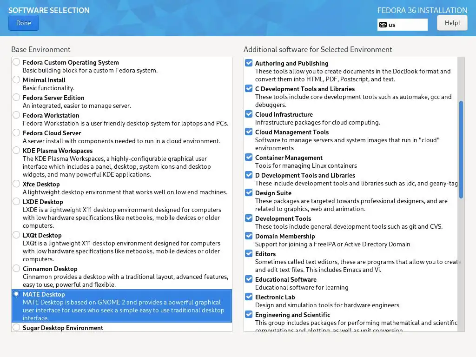Click 'Tools for managing Linux containers' description
476x357 pixels.
coord(306,166)
